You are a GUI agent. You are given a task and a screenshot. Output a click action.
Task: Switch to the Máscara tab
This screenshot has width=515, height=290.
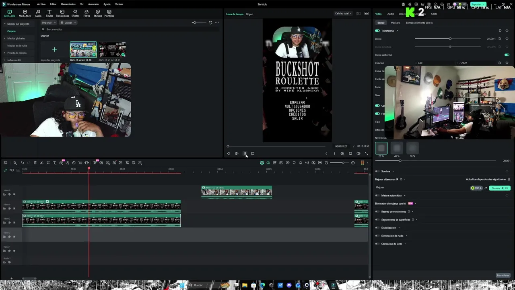tap(395, 23)
